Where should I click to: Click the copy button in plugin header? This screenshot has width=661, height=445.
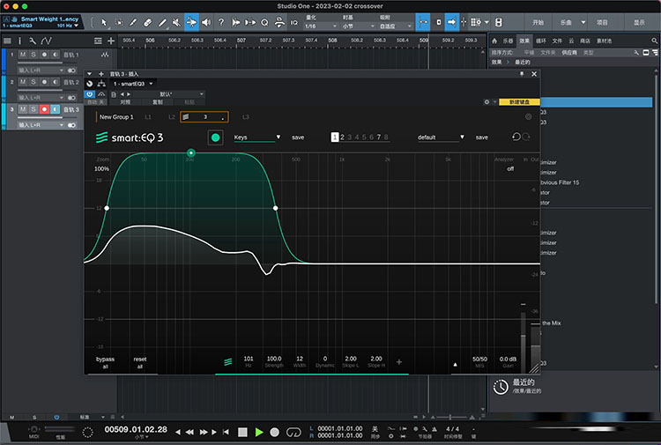point(157,102)
